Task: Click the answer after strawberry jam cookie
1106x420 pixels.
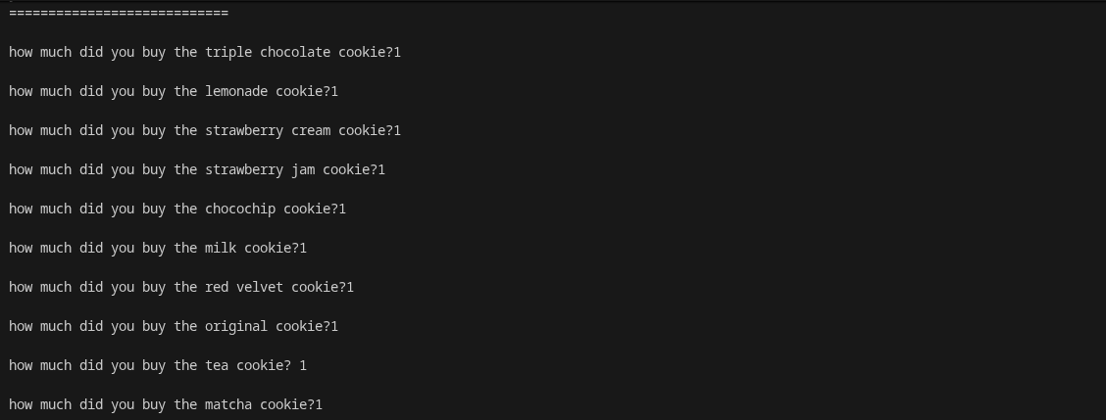Action: [381, 169]
